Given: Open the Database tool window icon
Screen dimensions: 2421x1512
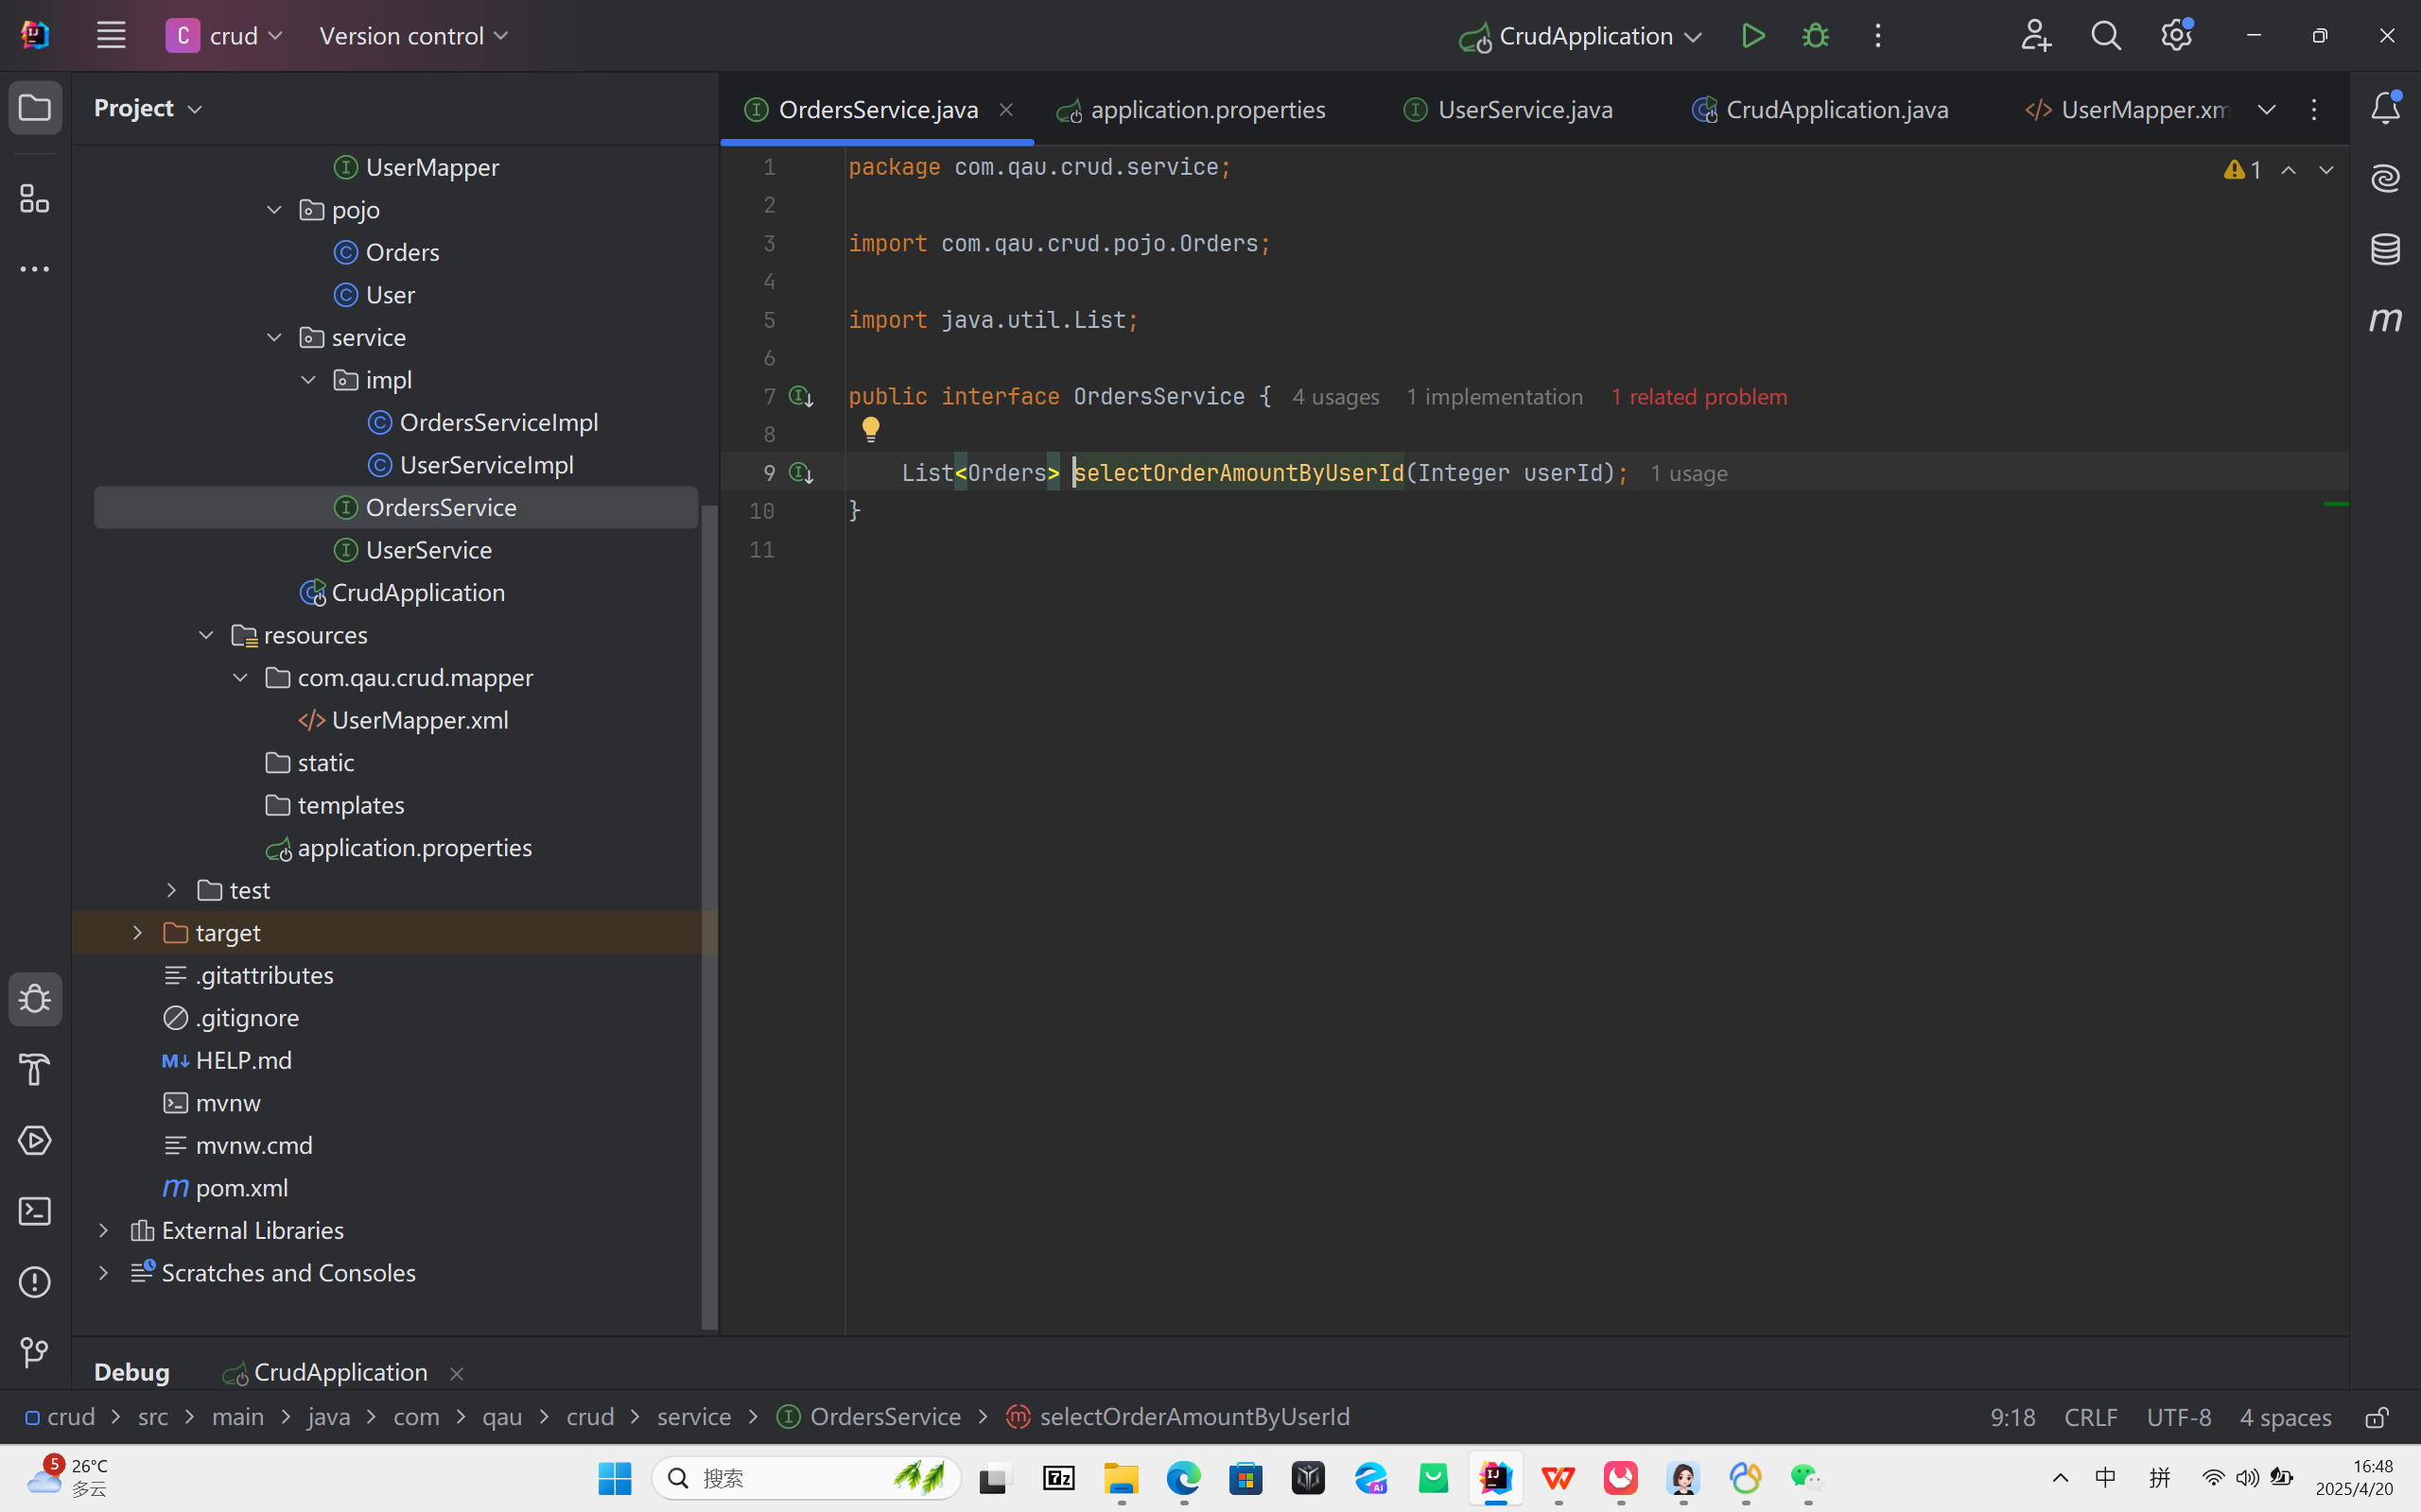Looking at the screenshot, I should click(x=2385, y=249).
